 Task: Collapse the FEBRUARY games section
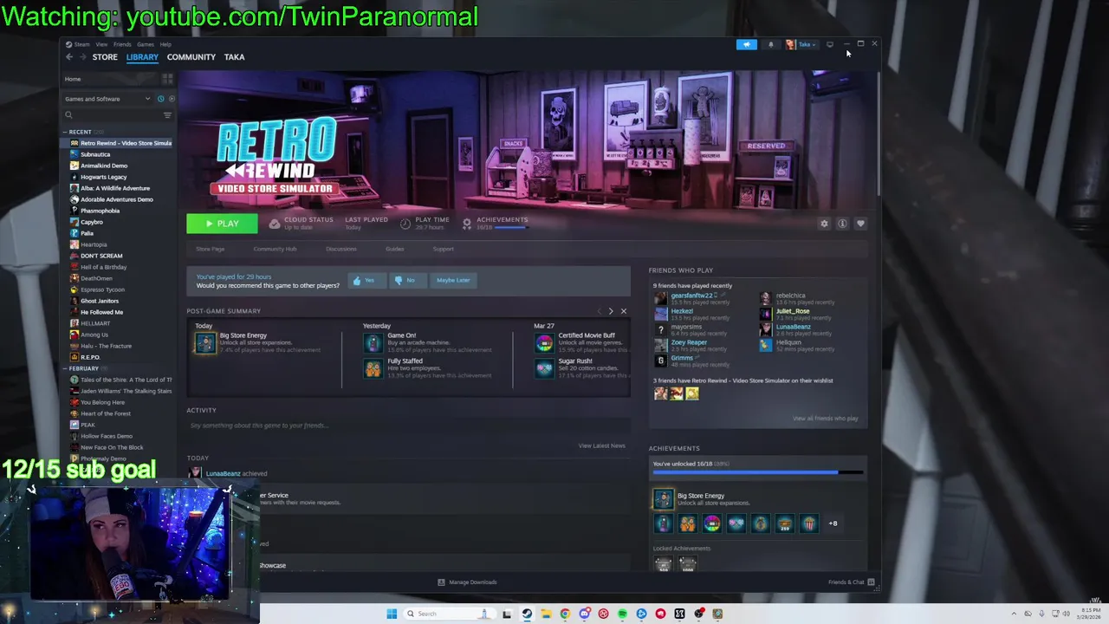pos(65,368)
